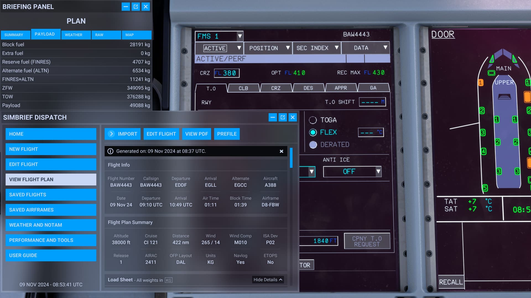The image size is (531, 298).
Task: Open the WEATHER tab in Plan
Action: 76,35
